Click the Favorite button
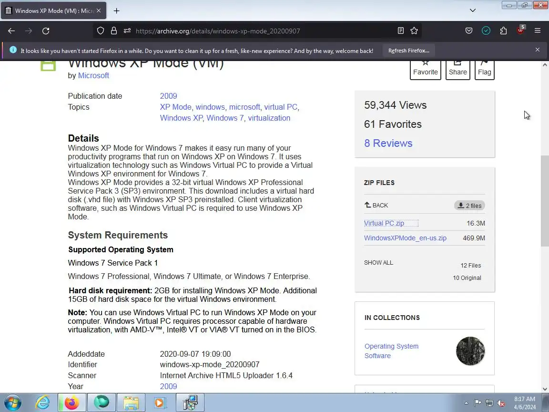 pos(426,70)
